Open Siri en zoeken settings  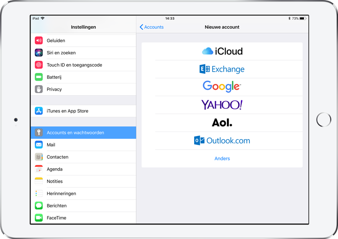[83, 53]
